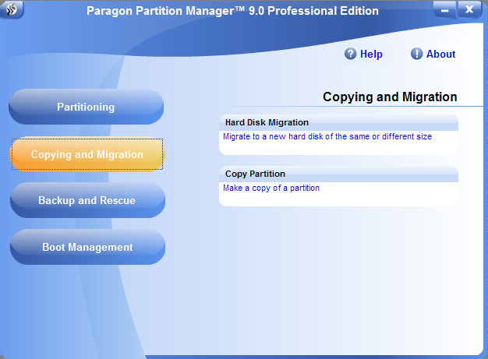Click the Copying and Migration page heading
Screen dimensions: 488x359
pyautogui.click(x=389, y=97)
